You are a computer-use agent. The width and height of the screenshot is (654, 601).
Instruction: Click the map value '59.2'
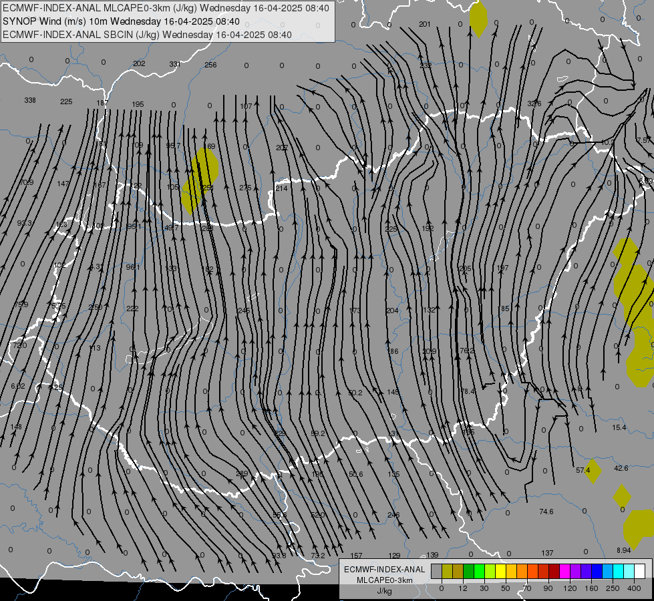tap(318, 434)
